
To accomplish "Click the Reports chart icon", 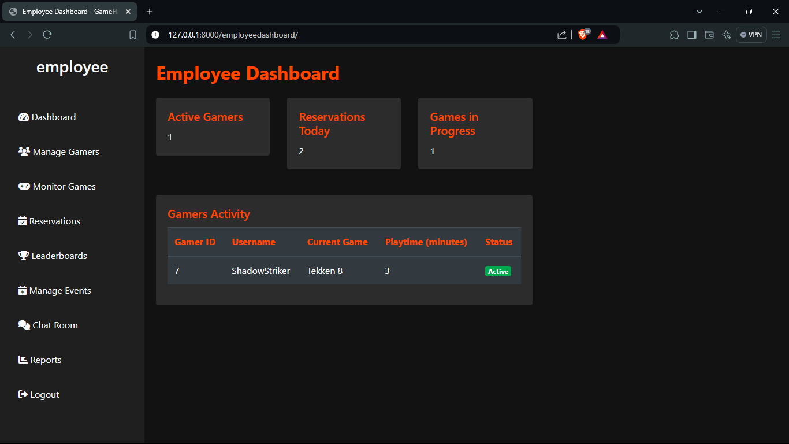I will [x=23, y=360].
